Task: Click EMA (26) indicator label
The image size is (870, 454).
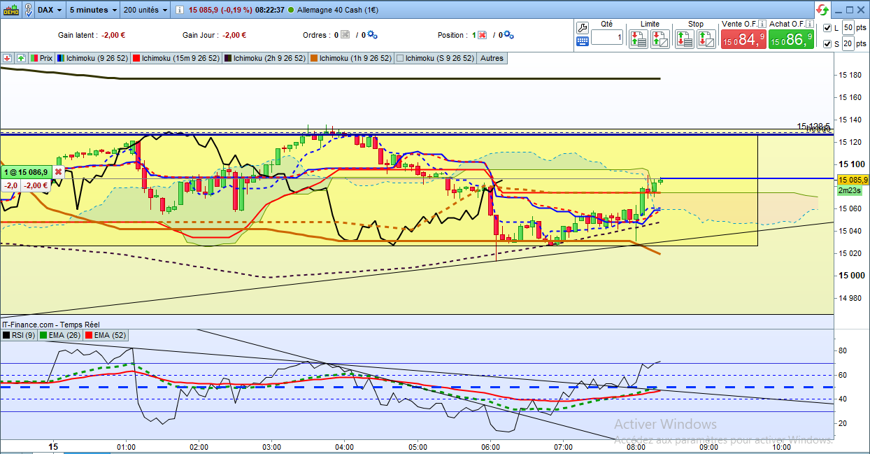Action: point(63,336)
